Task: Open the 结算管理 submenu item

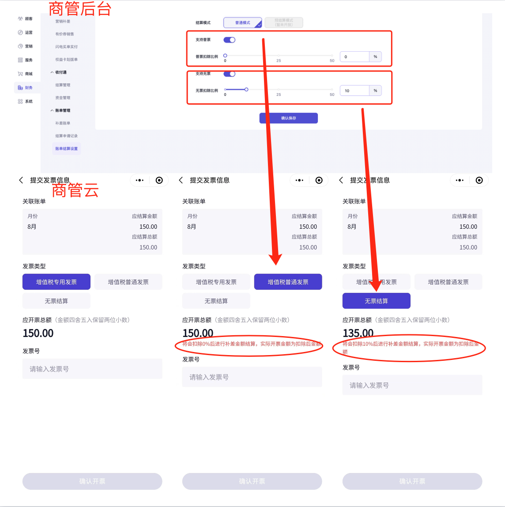Action: [x=63, y=85]
